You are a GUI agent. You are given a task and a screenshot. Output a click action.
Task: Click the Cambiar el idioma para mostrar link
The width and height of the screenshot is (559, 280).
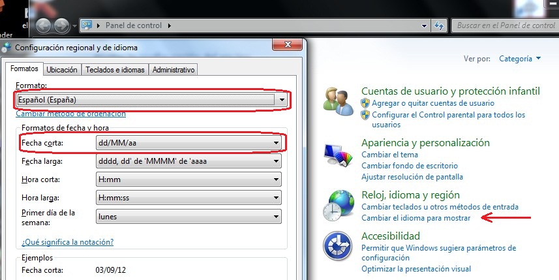pos(415,218)
